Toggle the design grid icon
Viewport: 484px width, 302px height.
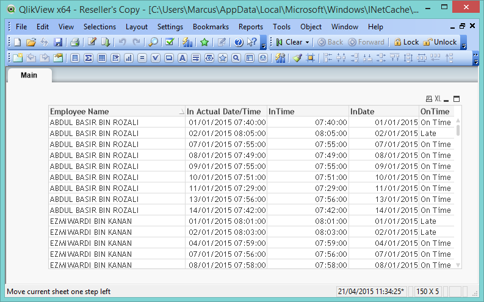(310, 58)
